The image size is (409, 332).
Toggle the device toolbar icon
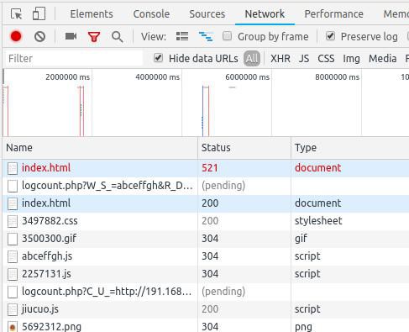(x=39, y=13)
